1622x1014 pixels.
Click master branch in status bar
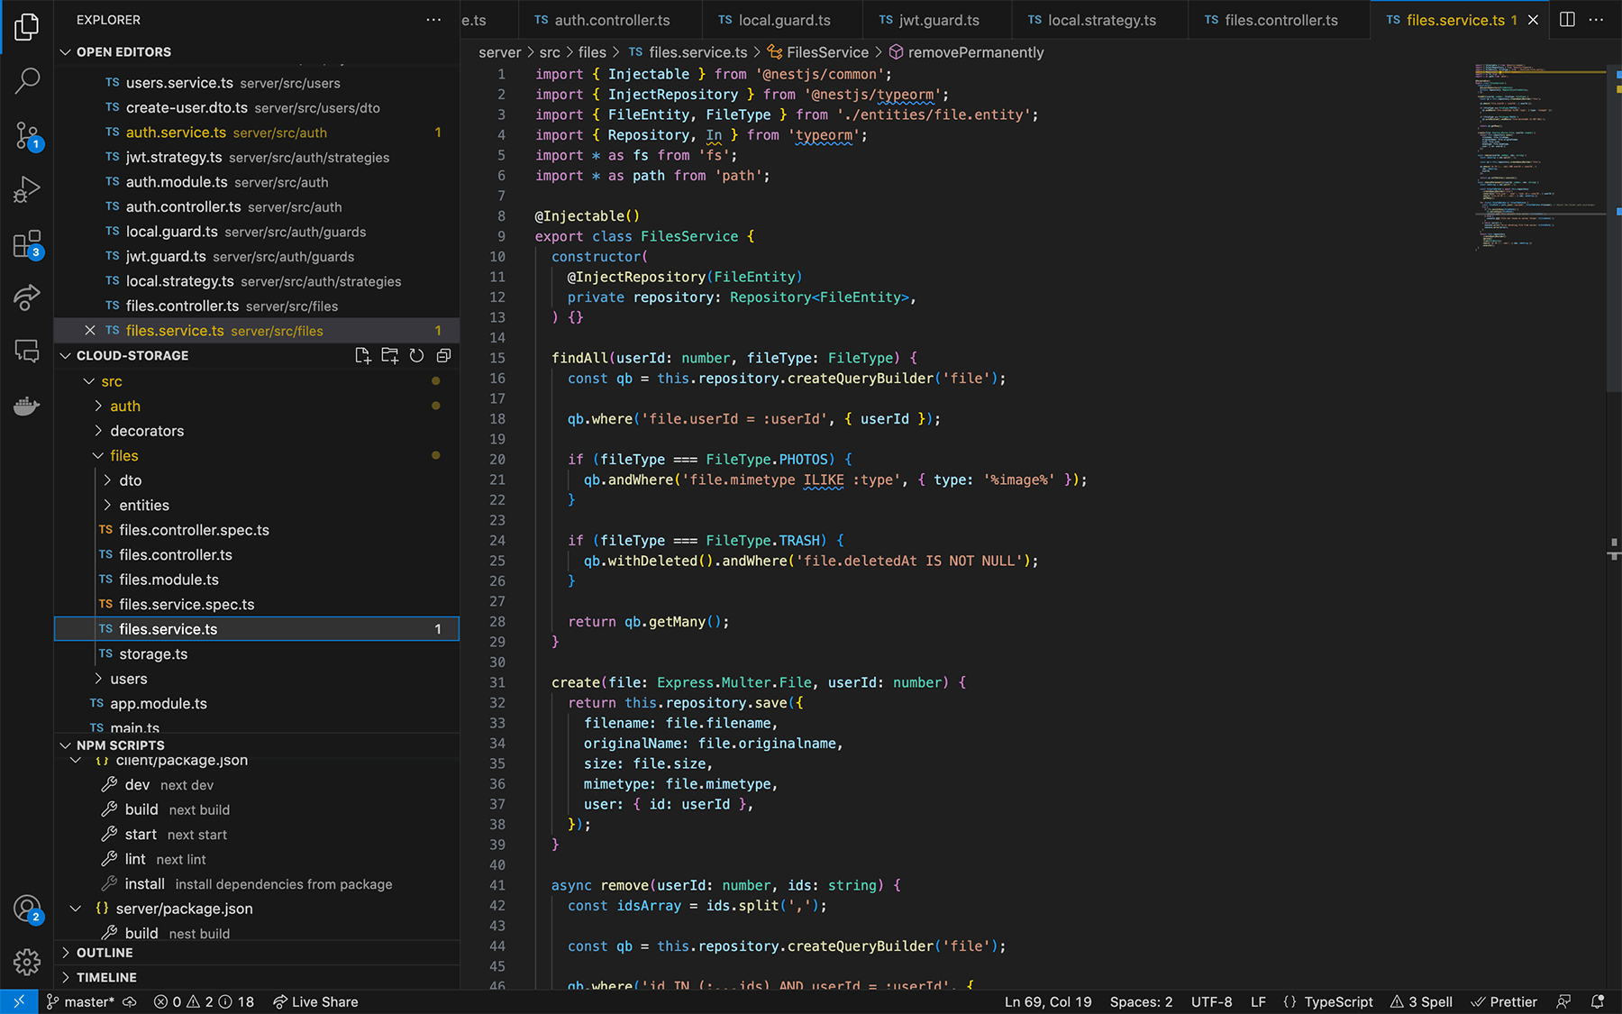click(x=81, y=1001)
